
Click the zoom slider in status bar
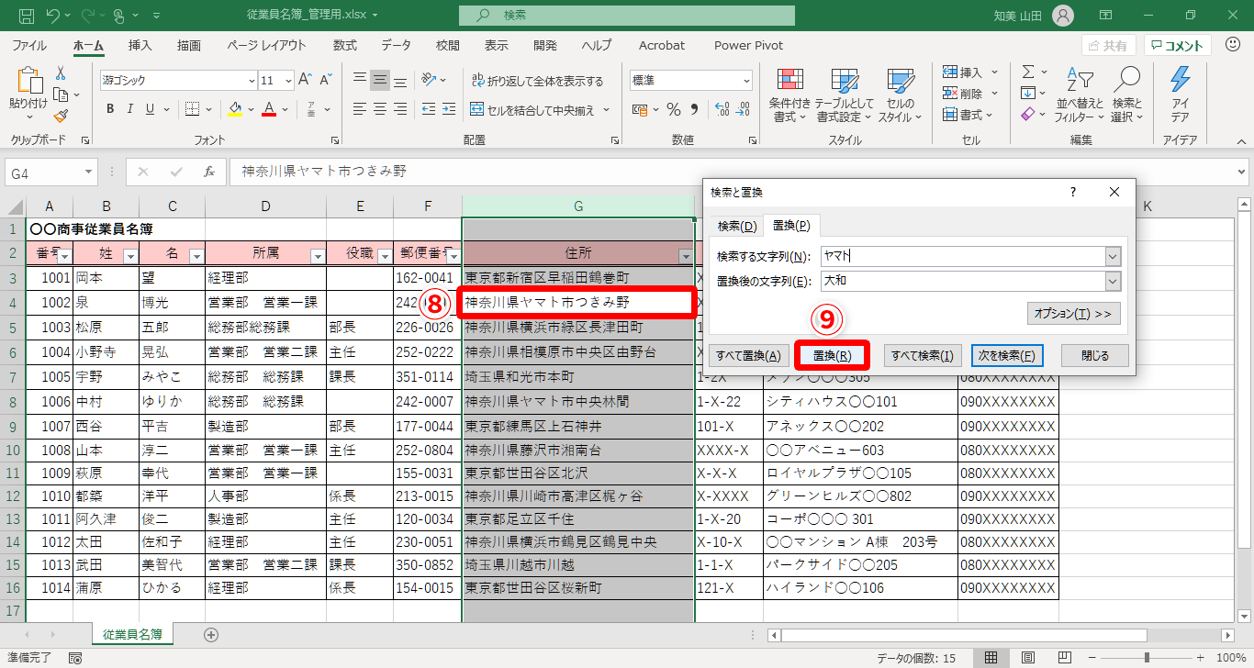point(1146,658)
